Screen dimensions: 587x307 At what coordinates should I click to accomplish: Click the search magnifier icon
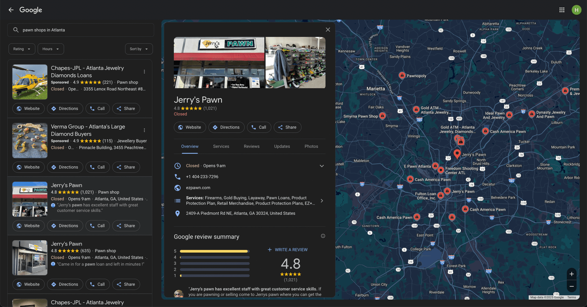(16, 30)
